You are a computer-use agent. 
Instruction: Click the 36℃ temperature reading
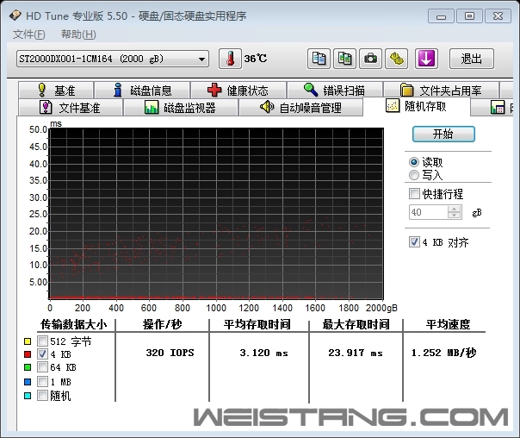click(x=256, y=59)
